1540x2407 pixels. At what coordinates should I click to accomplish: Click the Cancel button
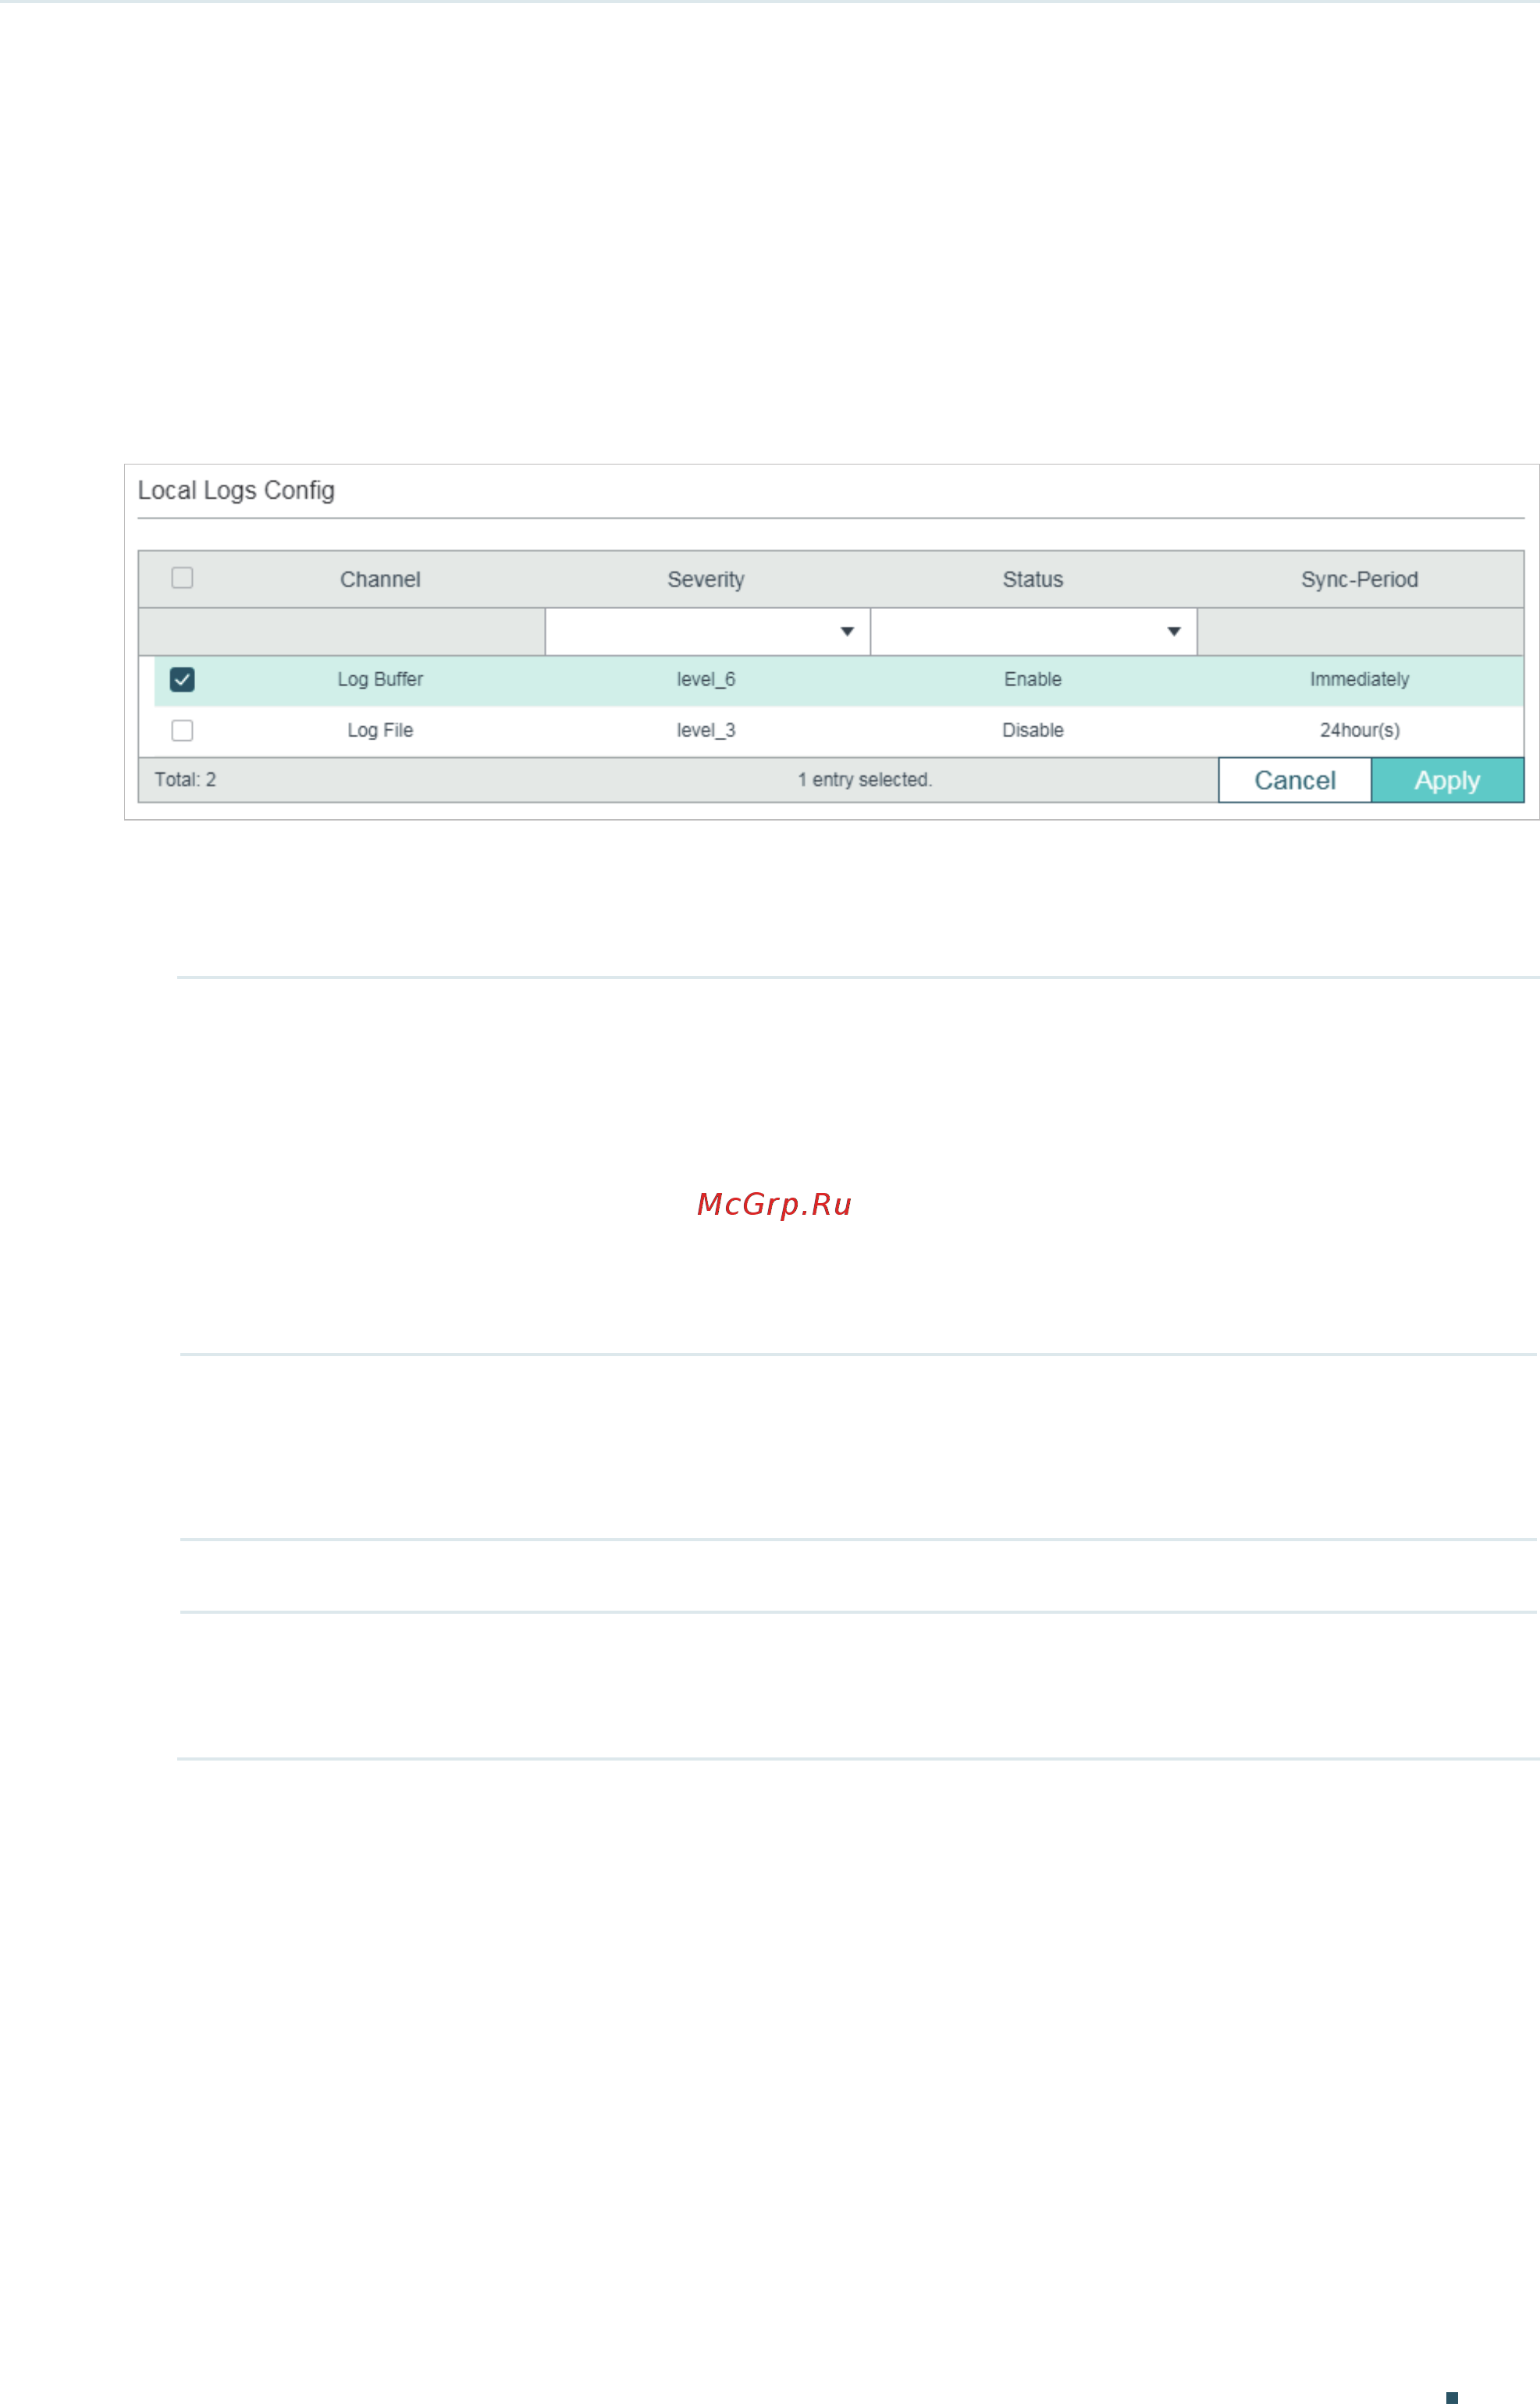tap(1295, 781)
